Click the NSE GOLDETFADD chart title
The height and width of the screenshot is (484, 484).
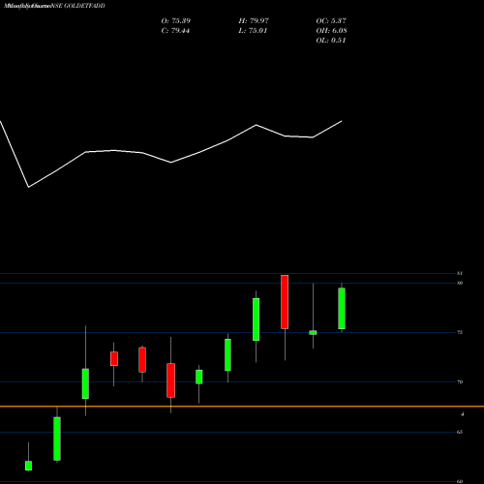pos(54,6)
